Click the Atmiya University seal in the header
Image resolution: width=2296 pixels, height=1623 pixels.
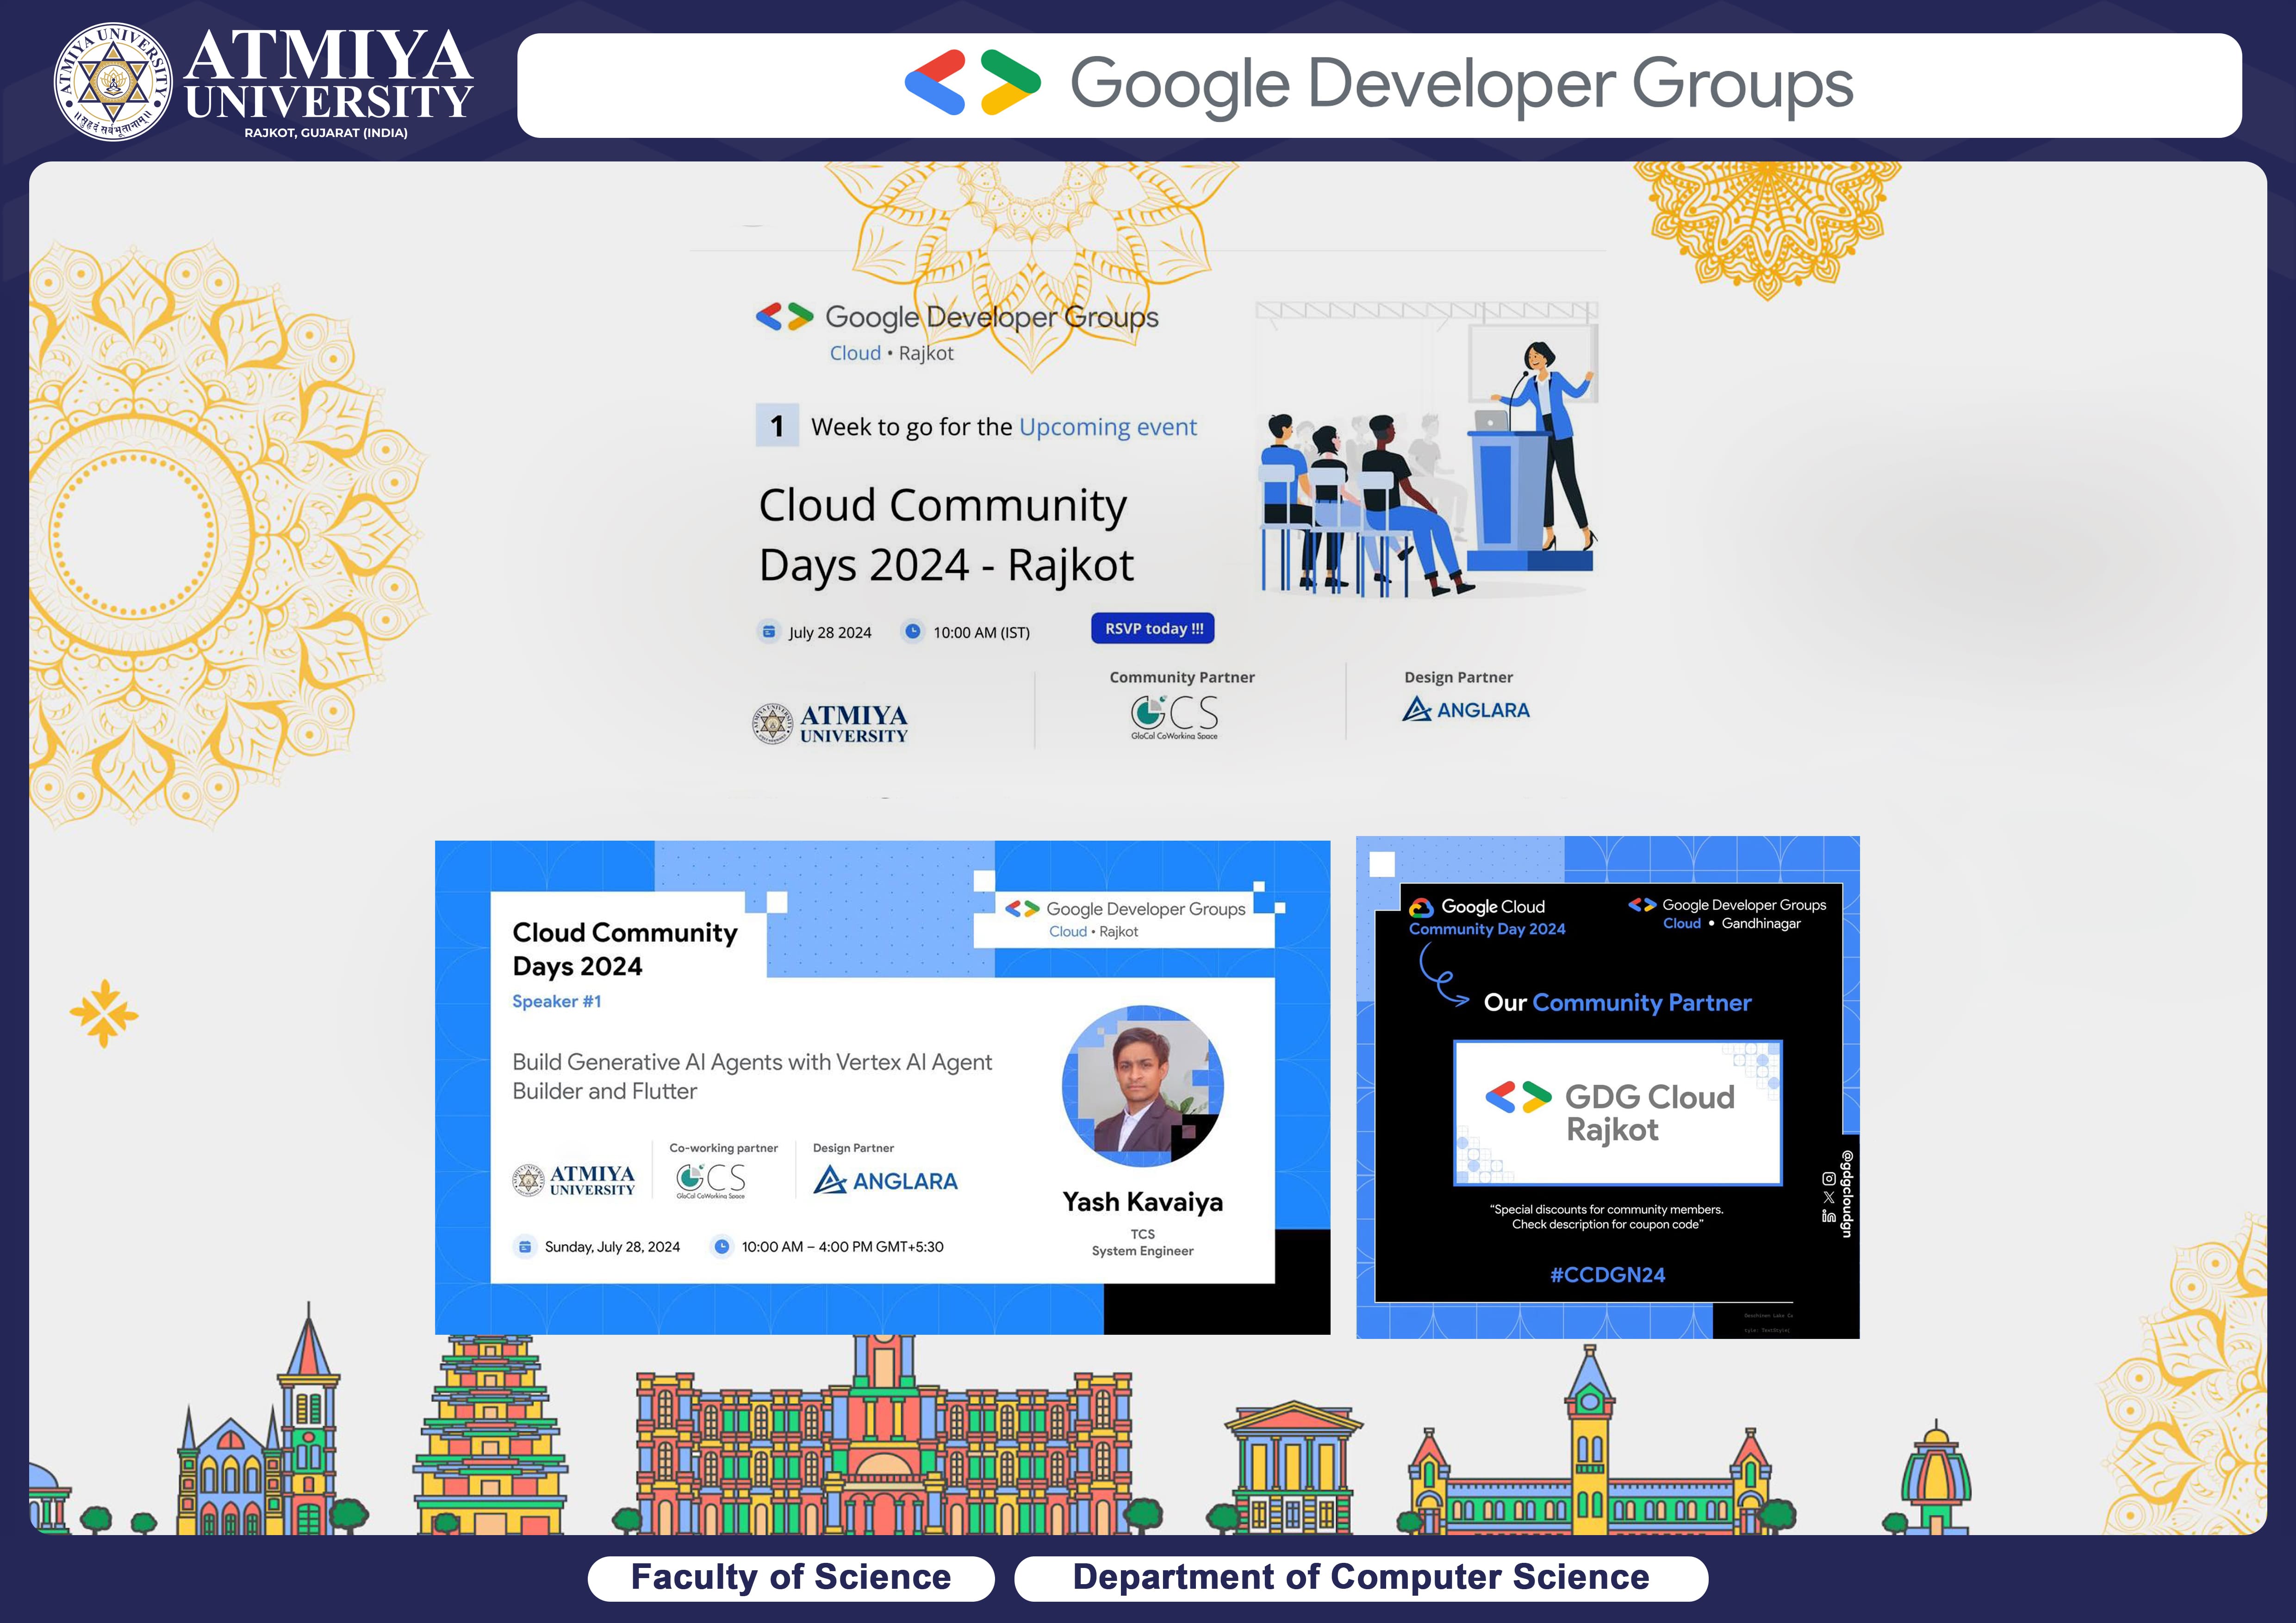(112, 81)
